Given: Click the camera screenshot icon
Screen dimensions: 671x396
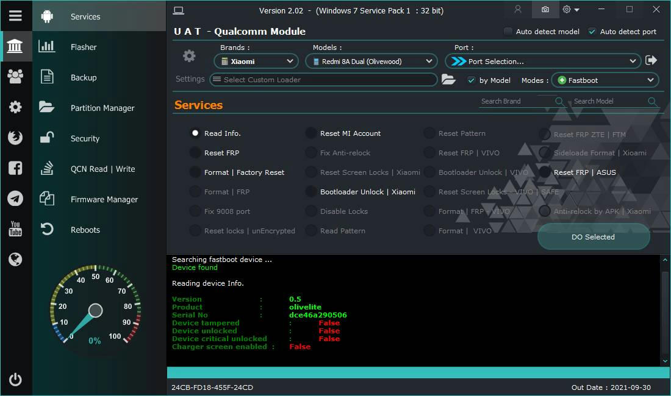Looking at the screenshot, I should coord(545,9).
